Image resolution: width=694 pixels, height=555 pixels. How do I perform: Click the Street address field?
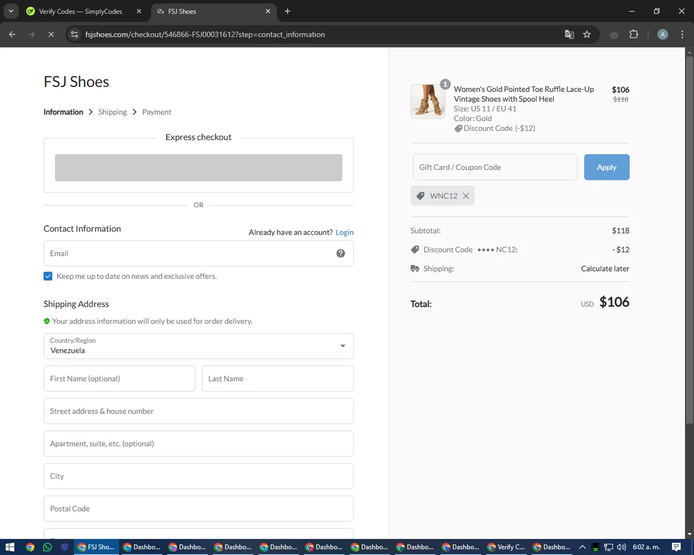[198, 411]
